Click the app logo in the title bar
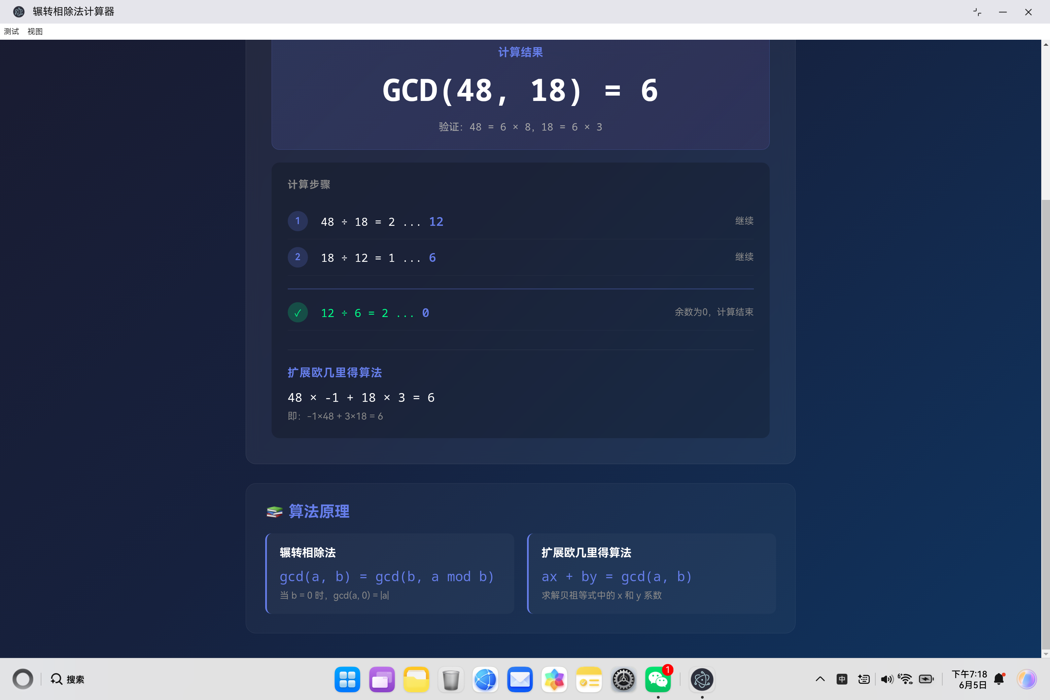Screen dimensions: 1050x700 pos(19,11)
